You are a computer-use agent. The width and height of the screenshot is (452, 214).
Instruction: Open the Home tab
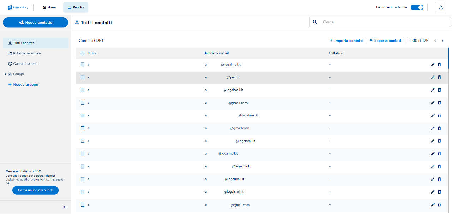point(49,7)
